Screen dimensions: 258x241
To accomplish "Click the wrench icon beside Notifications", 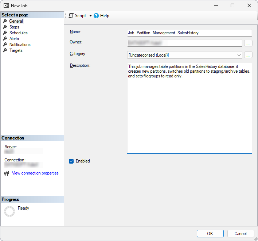I will pyautogui.click(x=5, y=44).
